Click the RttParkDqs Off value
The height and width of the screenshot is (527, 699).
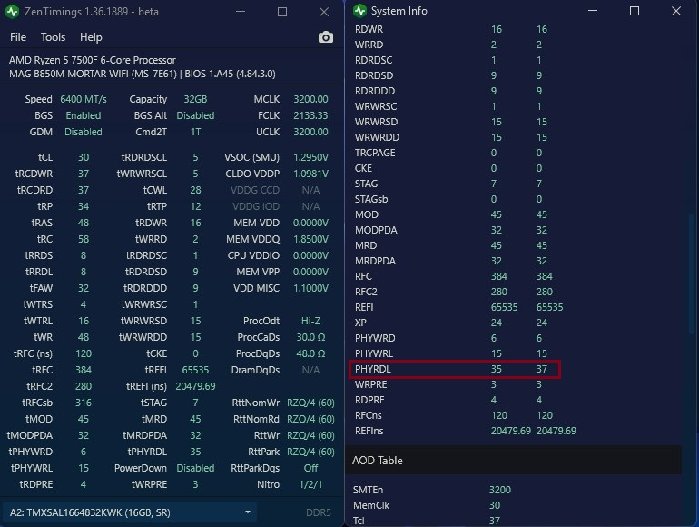point(310,468)
